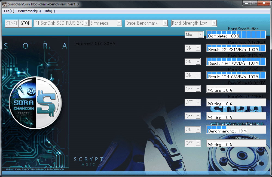
Task: Click the SequentialRead Benchmarking 18% progress bar
Action: [x=236, y=129]
